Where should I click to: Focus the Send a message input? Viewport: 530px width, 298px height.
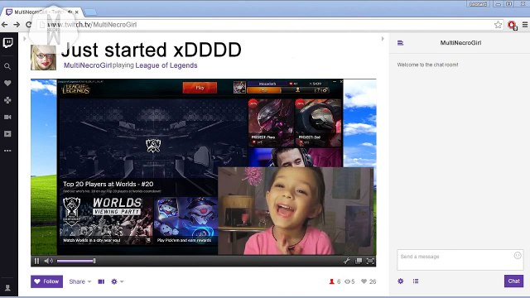point(460,260)
